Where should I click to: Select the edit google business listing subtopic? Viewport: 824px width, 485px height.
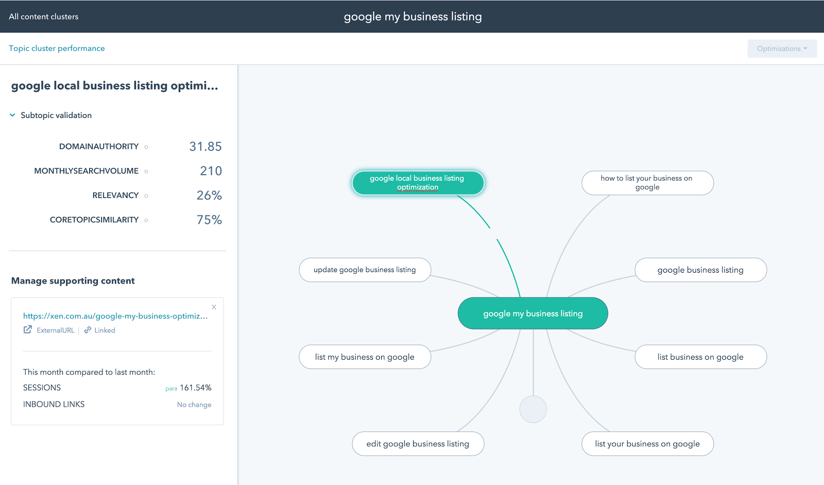point(418,443)
